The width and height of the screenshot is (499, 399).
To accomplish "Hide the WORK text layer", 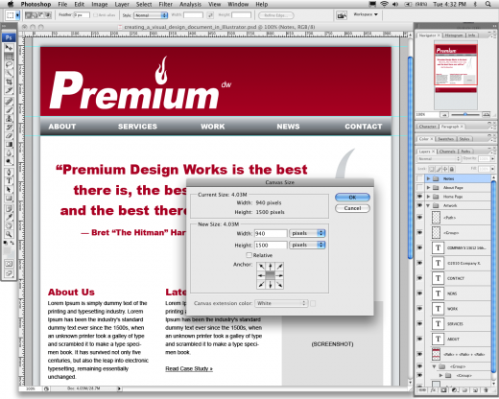I will coord(419,309).
